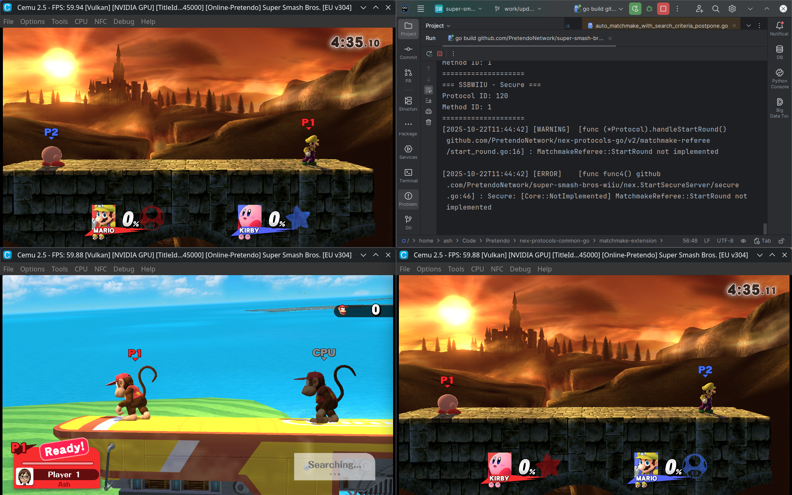Open the PR (pull requests) panel

click(x=408, y=76)
